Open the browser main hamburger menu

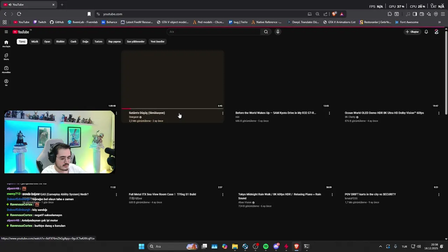(x=443, y=14)
